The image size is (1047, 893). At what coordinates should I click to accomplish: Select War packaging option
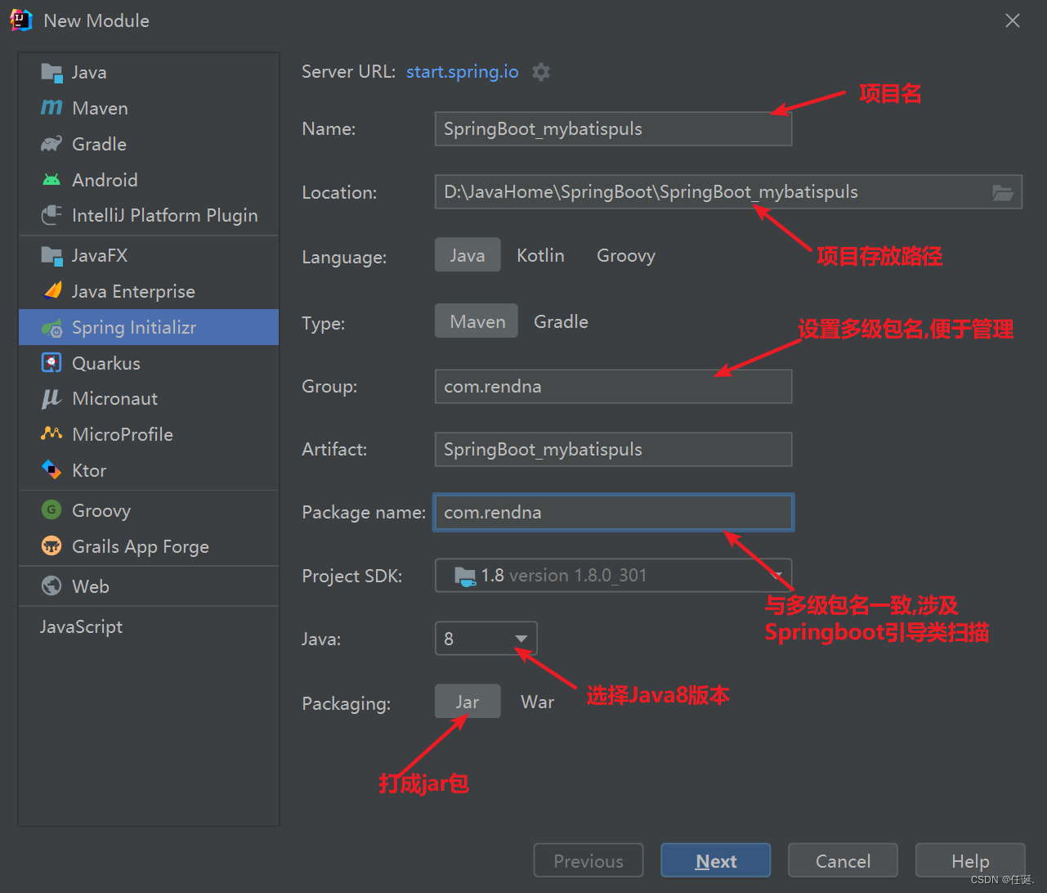[x=537, y=702]
